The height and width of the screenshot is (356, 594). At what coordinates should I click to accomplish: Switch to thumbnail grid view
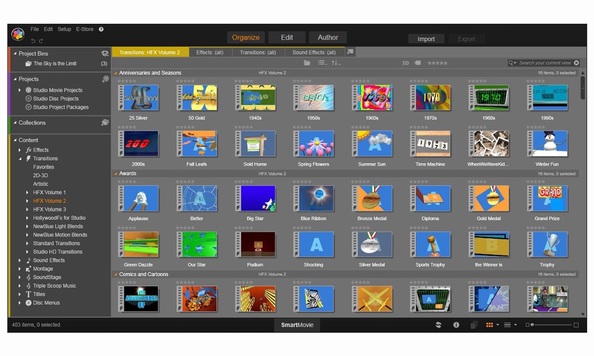(489, 325)
